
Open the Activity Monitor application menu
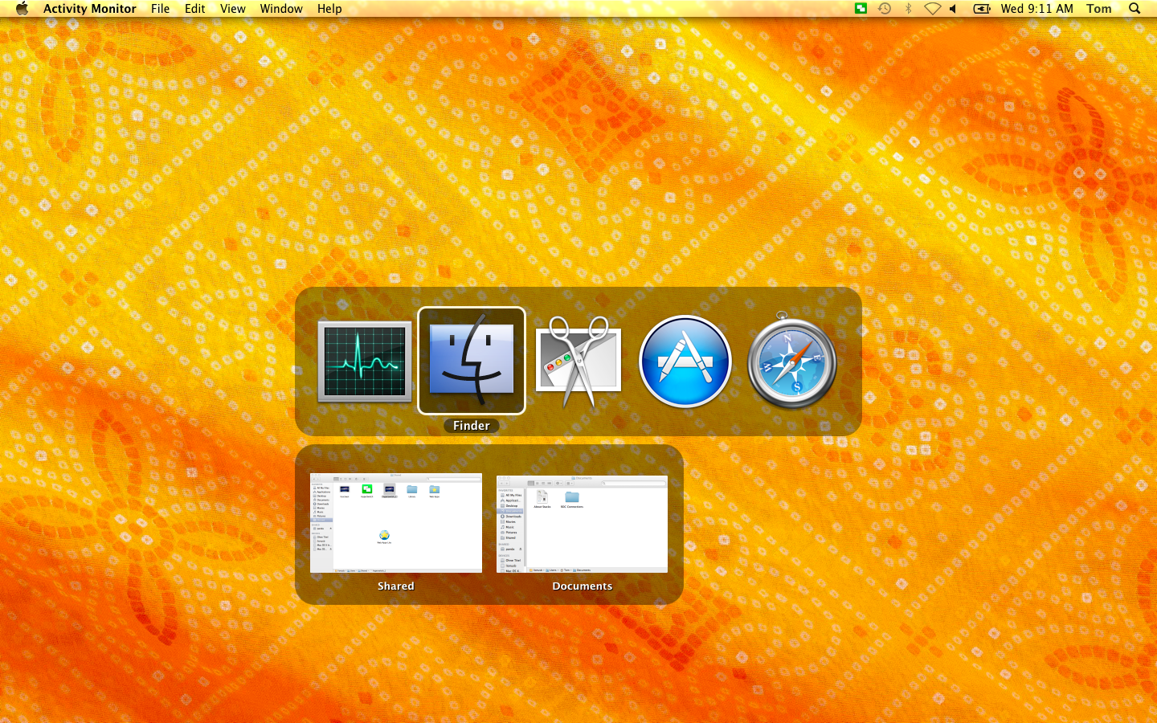(x=90, y=9)
